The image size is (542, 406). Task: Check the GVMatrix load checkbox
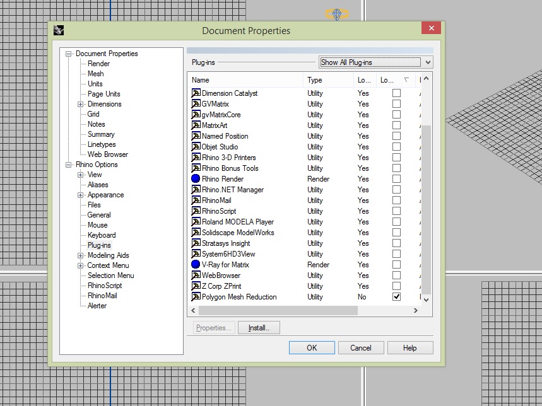click(396, 104)
